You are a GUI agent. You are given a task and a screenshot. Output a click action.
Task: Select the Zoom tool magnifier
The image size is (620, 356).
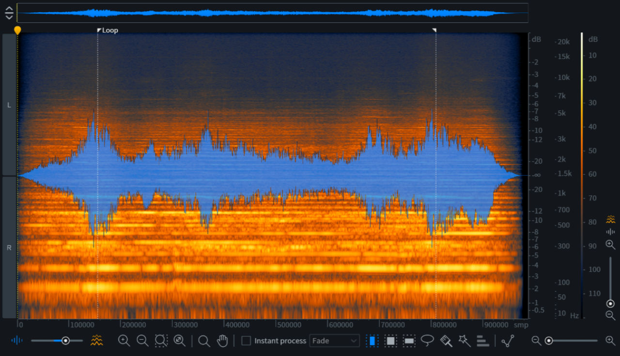204,341
